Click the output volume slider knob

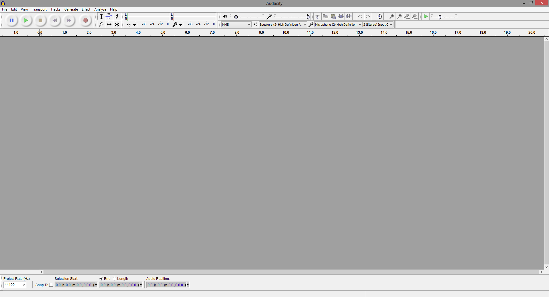click(x=236, y=17)
